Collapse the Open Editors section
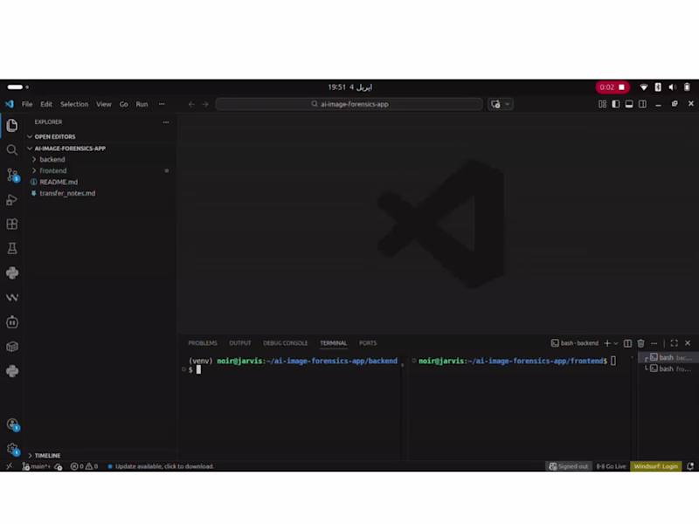 [55, 137]
